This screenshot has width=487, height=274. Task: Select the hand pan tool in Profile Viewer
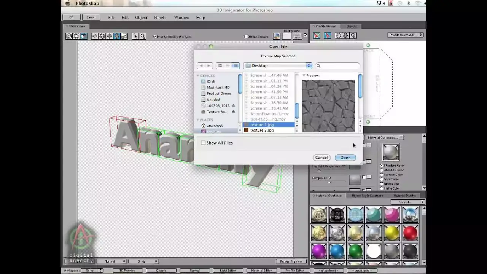click(338, 35)
